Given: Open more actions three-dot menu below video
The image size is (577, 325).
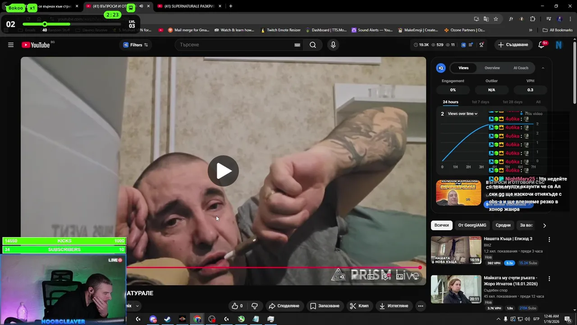Looking at the screenshot, I should pyautogui.click(x=421, y=306).
